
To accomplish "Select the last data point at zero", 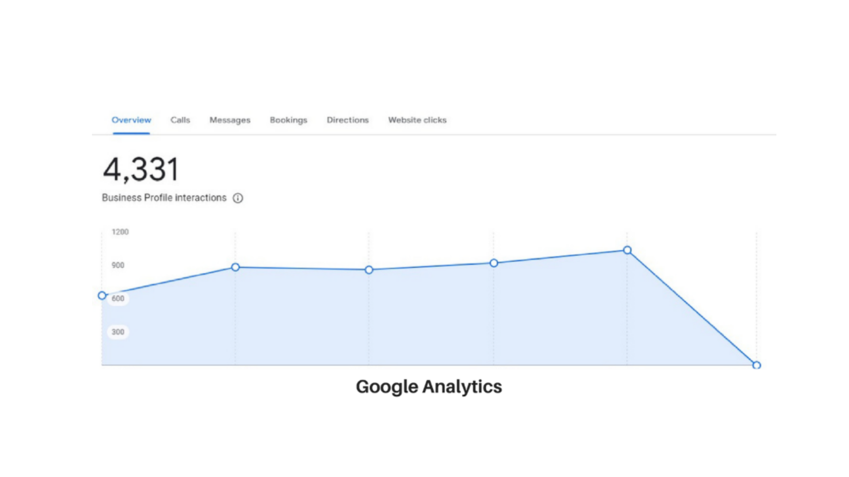I will click(x=757, y=365).
